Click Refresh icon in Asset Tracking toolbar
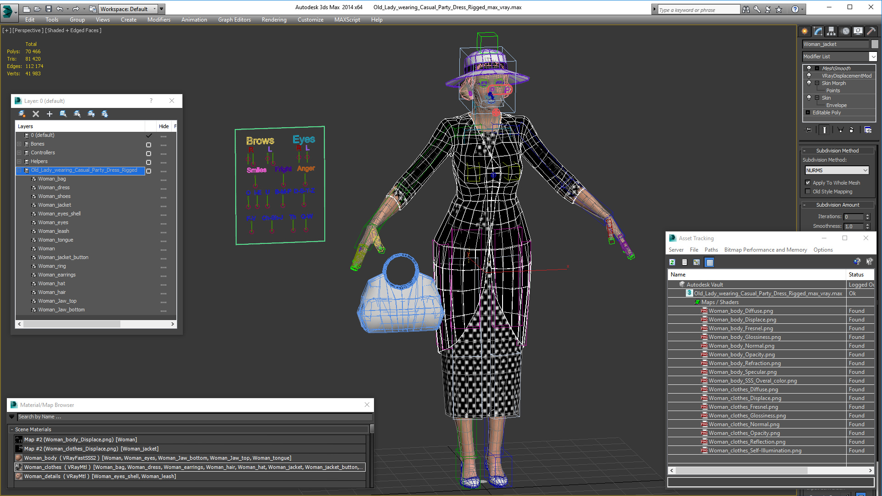 672,262
